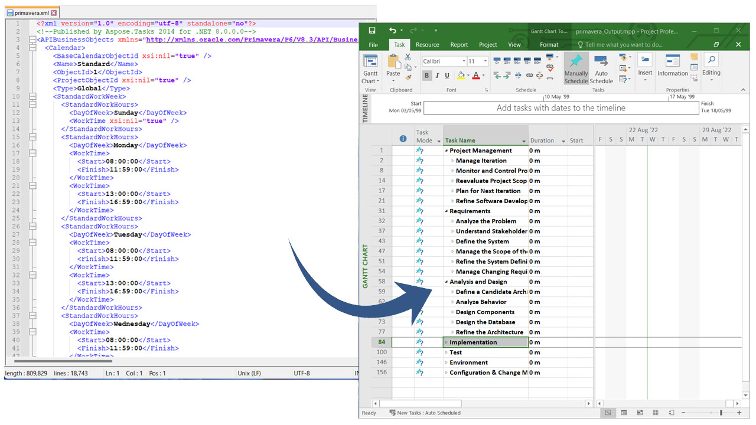Click the Cut icon in the Clipboard group

[x=408, y=57]
